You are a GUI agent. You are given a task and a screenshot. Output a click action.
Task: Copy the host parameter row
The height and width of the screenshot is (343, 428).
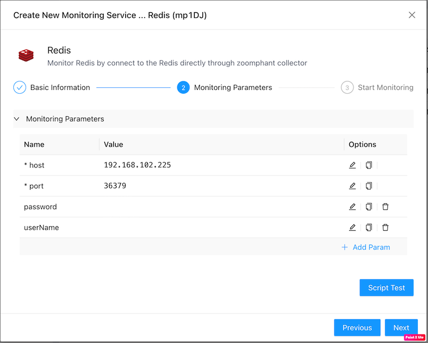(369, 165)
